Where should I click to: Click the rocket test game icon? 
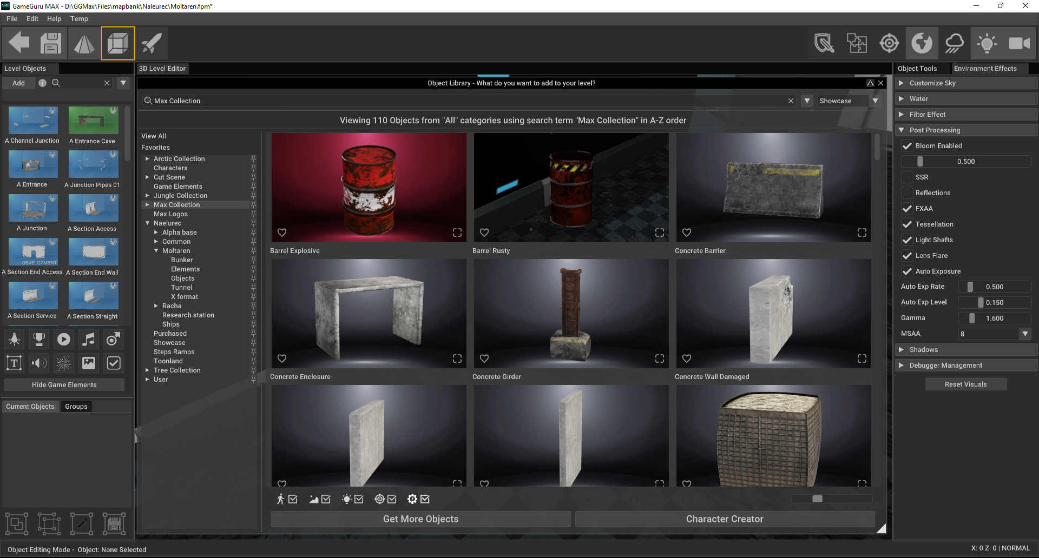(x=151, y=43)
